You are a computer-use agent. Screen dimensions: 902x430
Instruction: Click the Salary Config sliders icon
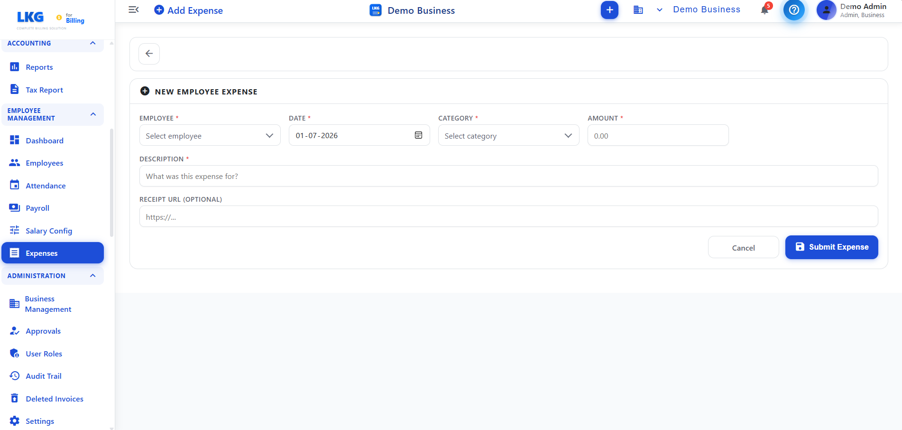coord(15,230)
